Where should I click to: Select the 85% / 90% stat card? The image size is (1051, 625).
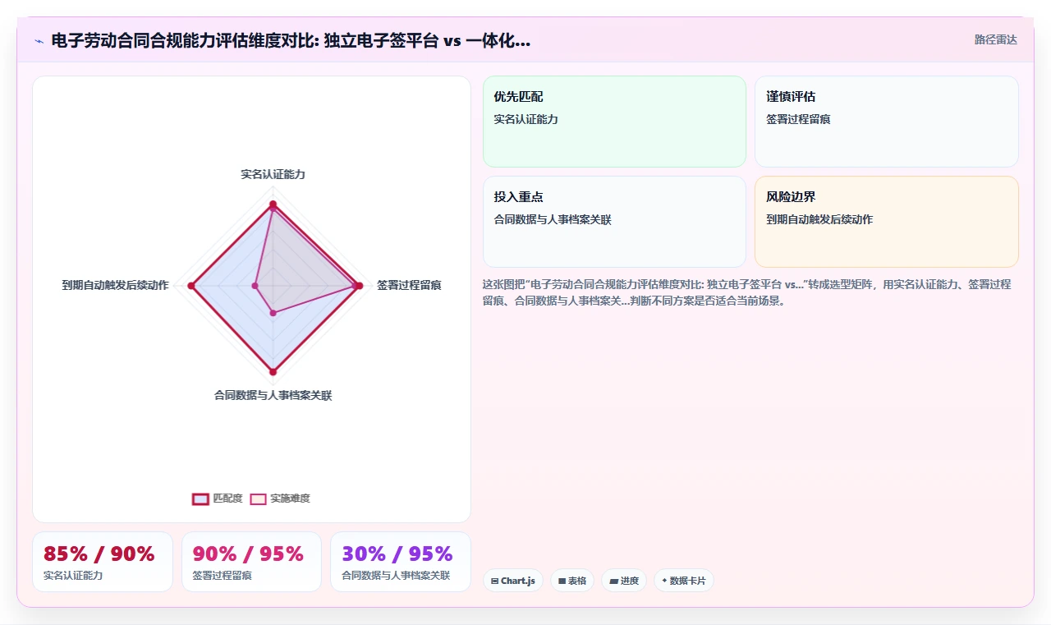[x=103, y=562]
